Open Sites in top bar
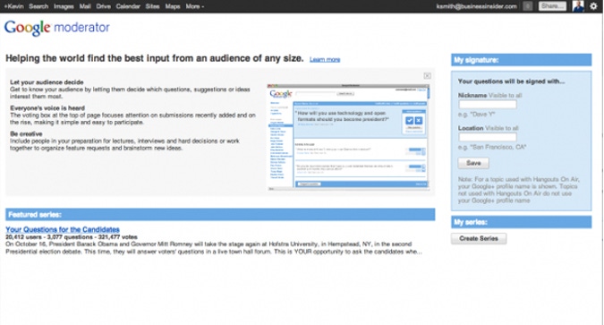 (x=152, y=6)
